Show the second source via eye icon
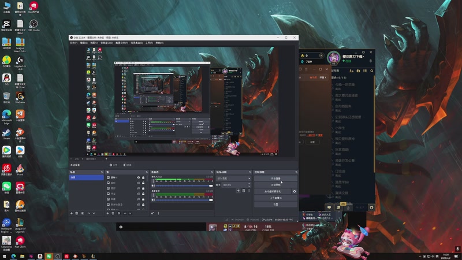Image resolution: width=462 pixels, height=260 pixels. (139, 183)
